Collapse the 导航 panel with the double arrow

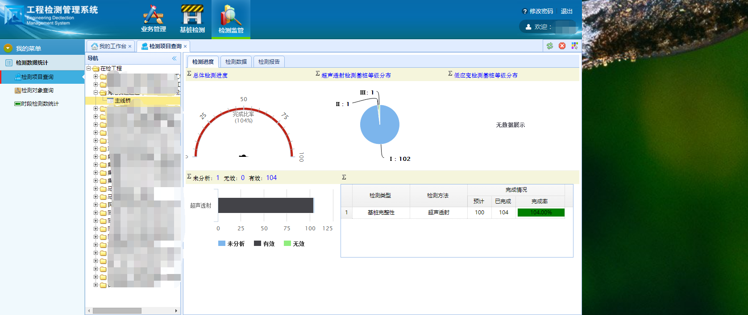[x=174, y=58]
